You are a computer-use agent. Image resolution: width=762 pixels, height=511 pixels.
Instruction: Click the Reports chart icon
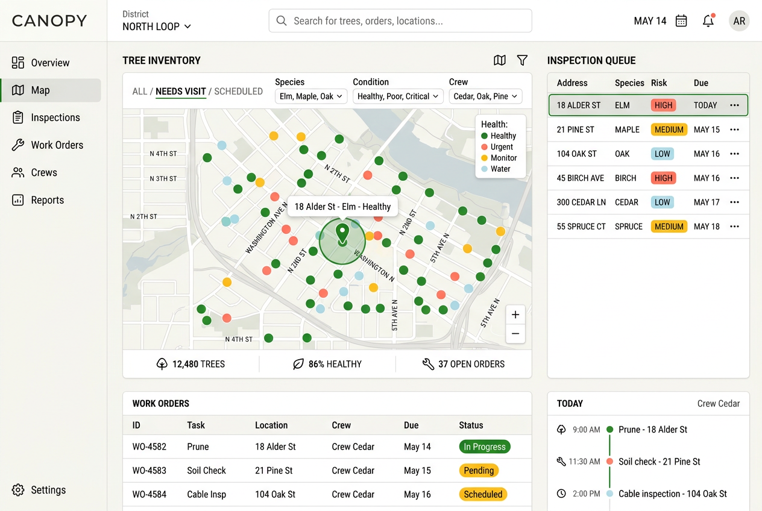18,200
